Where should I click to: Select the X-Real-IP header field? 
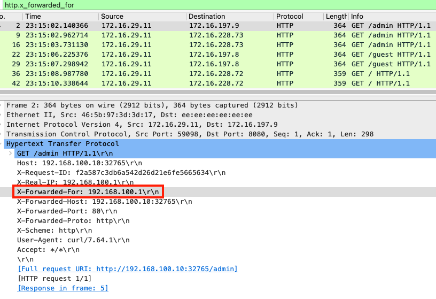(75, 182)
